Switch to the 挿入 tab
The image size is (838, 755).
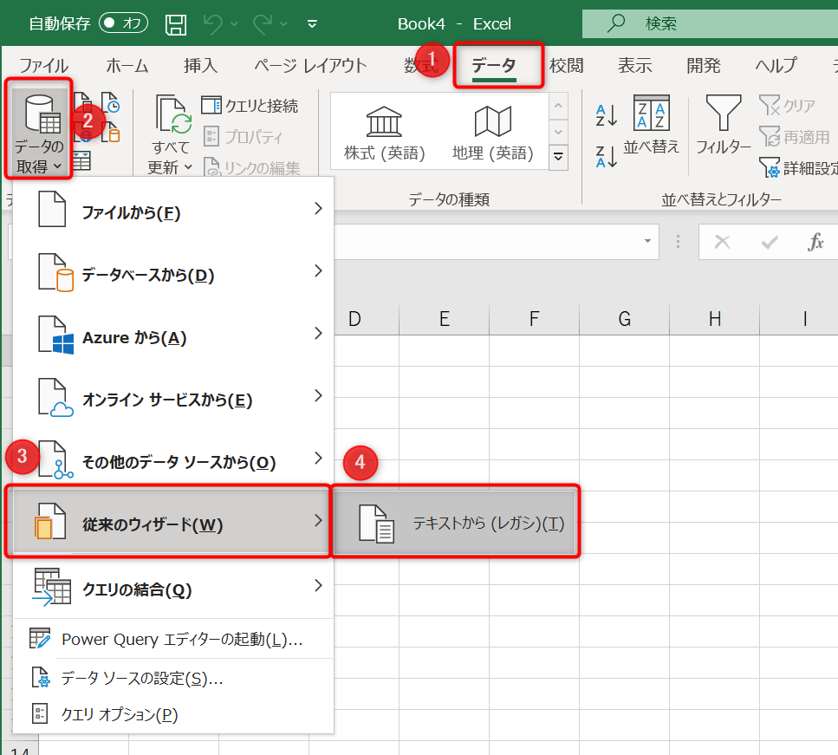(200, 66)
